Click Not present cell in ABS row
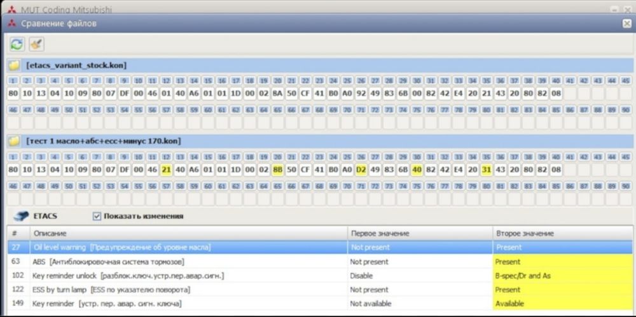This screenshot has height=317, width=636. tap(420, 262)
